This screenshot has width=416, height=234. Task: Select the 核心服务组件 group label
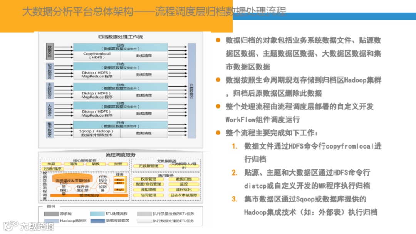(85, 160)
